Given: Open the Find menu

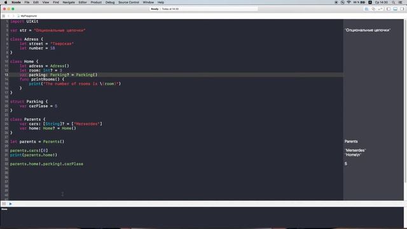Looking at the screenshot, I should (x=56, y=3).
